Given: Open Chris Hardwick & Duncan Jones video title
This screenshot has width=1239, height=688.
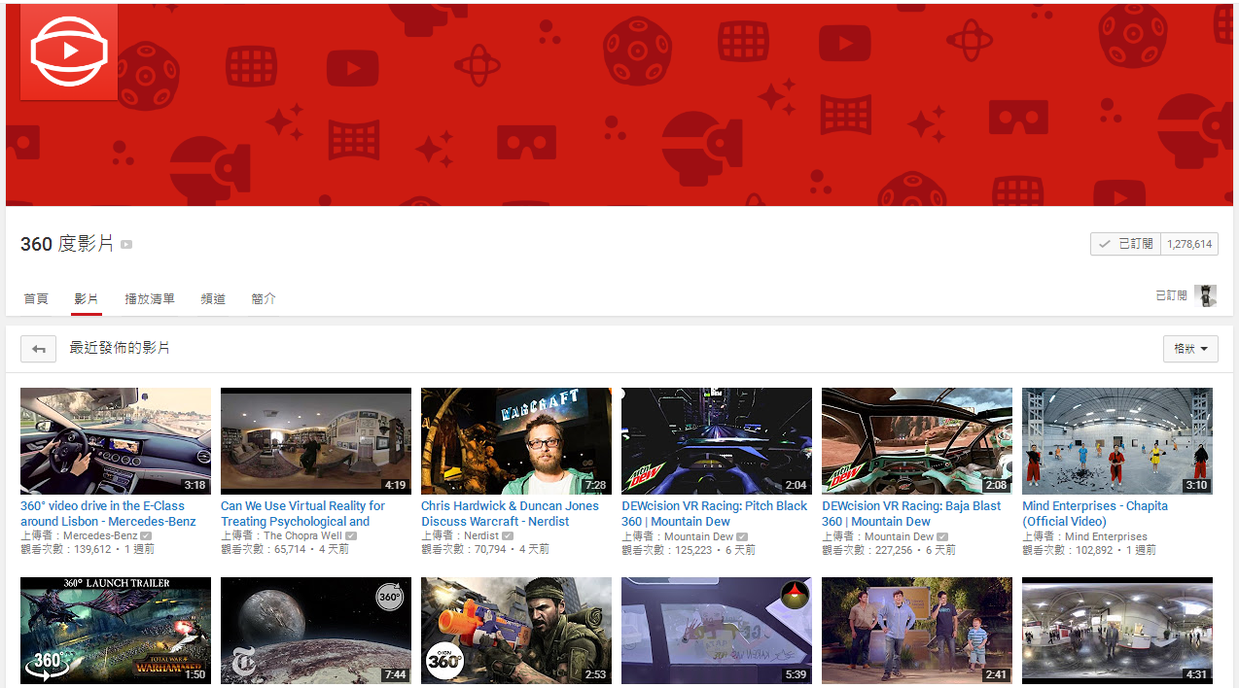Looking at the screenshot, I should (510, 514).
